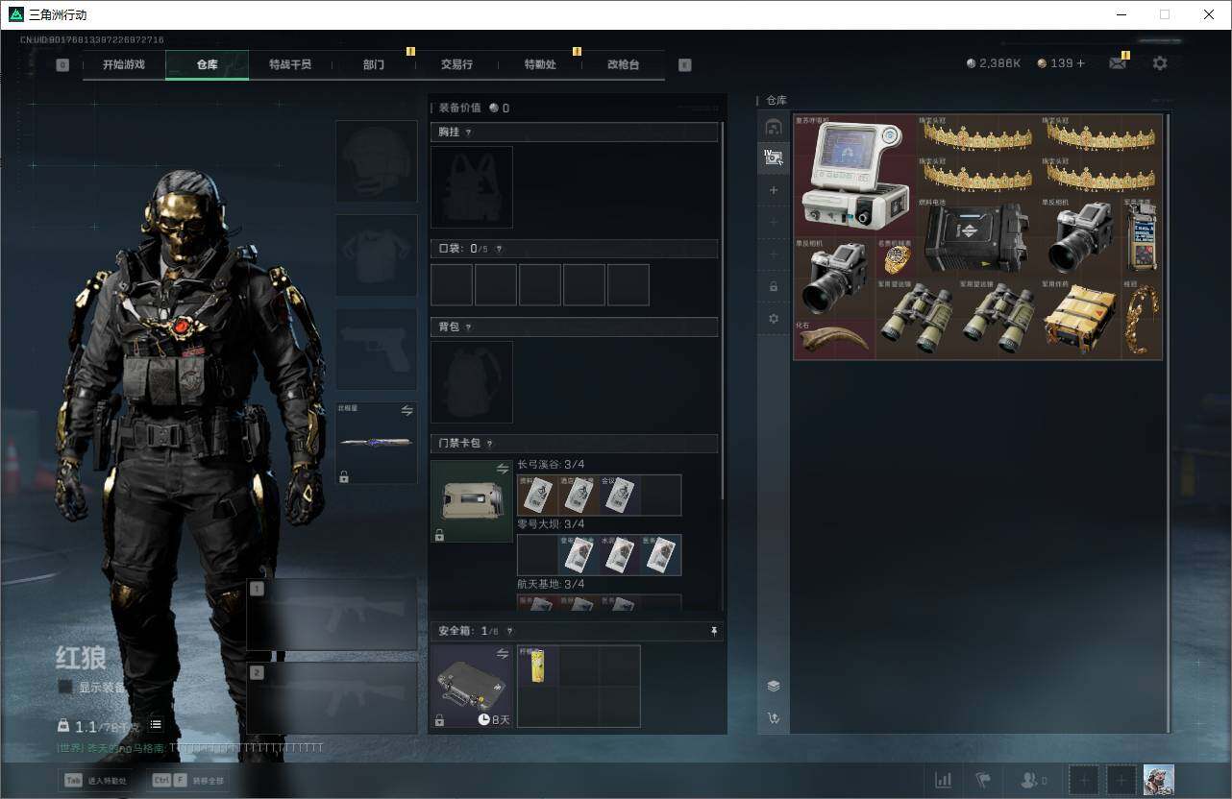This screenshot has height=799, width=1232.
Task: Select the 燃料电池 fuel cell item
Action: pos(978,238)
